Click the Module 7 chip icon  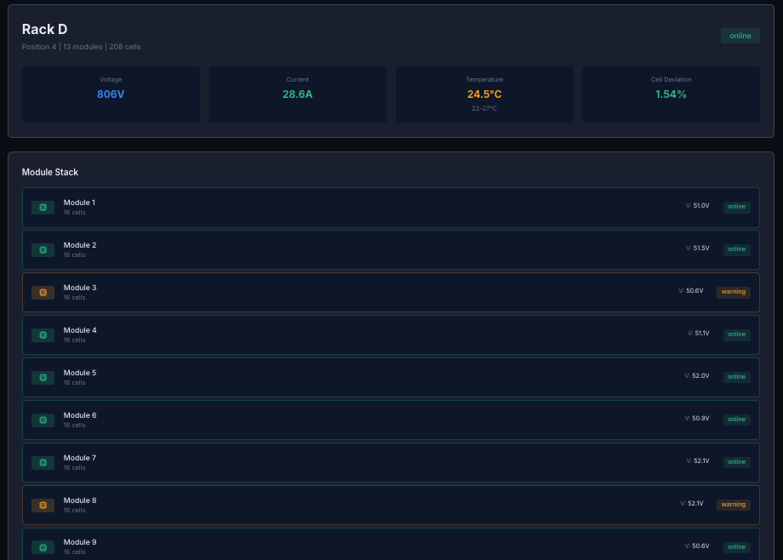43,462
